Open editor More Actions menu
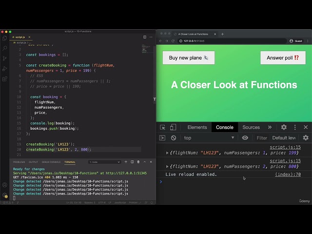 click(x=151, y=37)
